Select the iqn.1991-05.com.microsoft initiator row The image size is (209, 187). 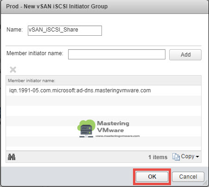coord(103,90)
